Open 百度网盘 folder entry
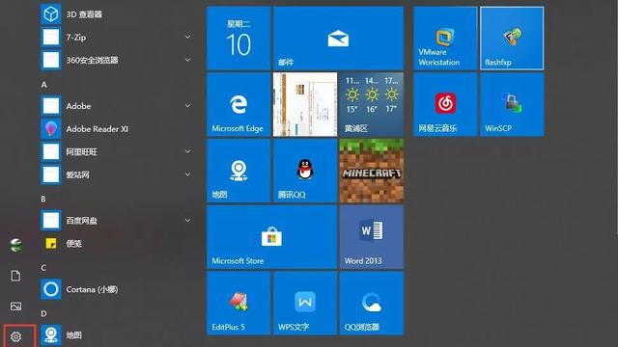Screen dimensions: 618x347 [x=117, y=221]
